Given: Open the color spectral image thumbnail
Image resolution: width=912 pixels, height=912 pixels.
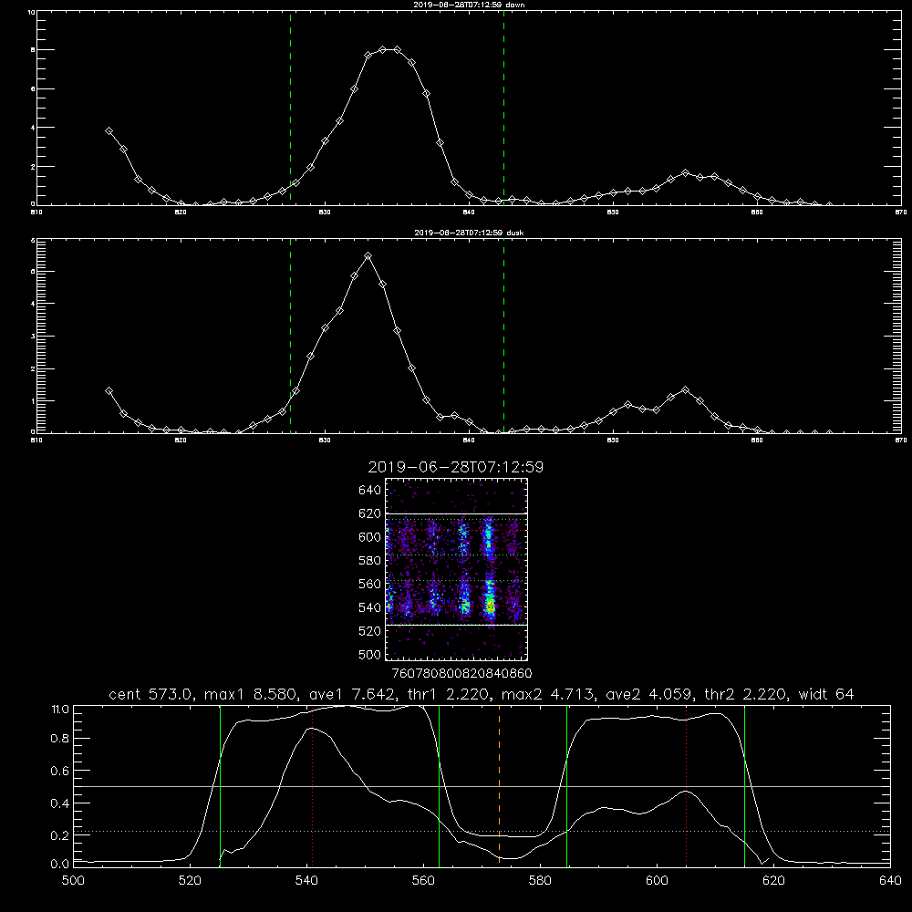Looking at the screenshot, I should coord(456,569).
